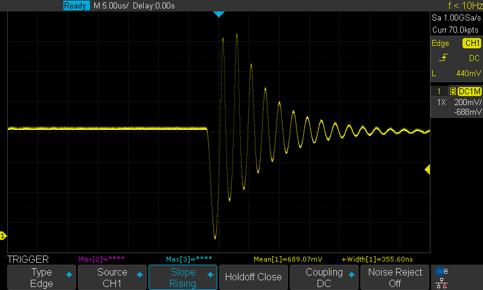483x290 pixels.
Task: Click the disconnected LAN network icon
Action: [442, 282]
